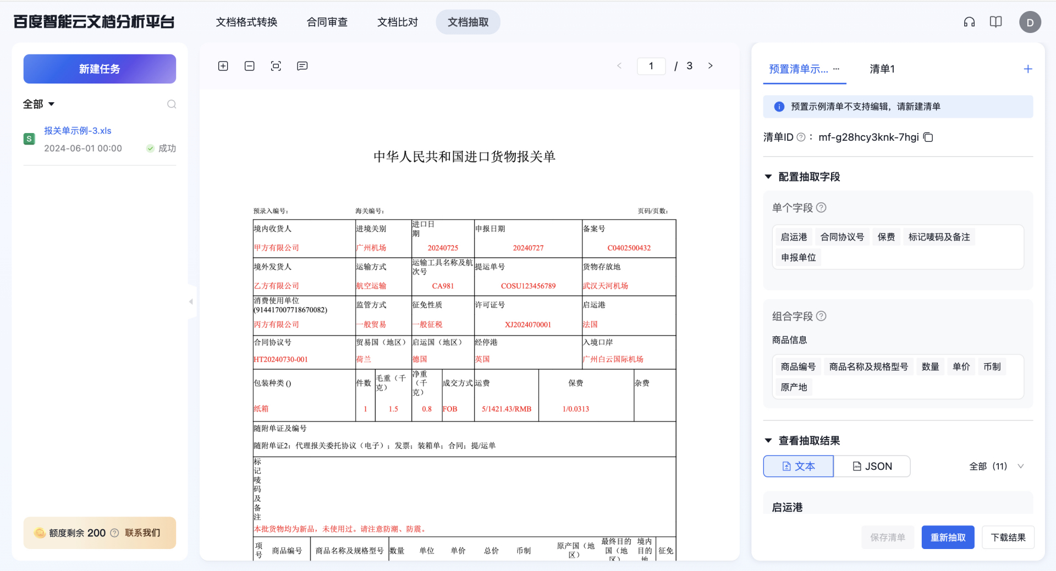Copy the list ID

[x=928, y=137]
